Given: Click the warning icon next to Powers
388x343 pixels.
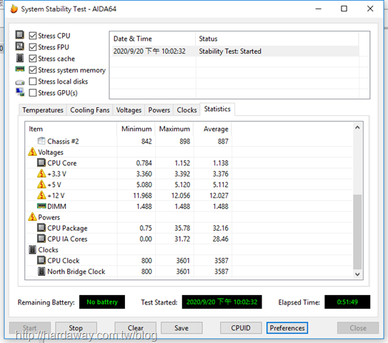Looking at the screenshot, I should click(32, 217).
